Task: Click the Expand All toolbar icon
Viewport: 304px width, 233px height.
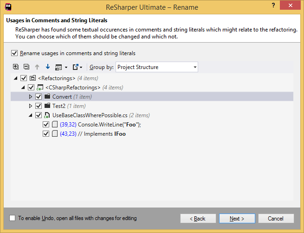Action: [x=15, y=67]
